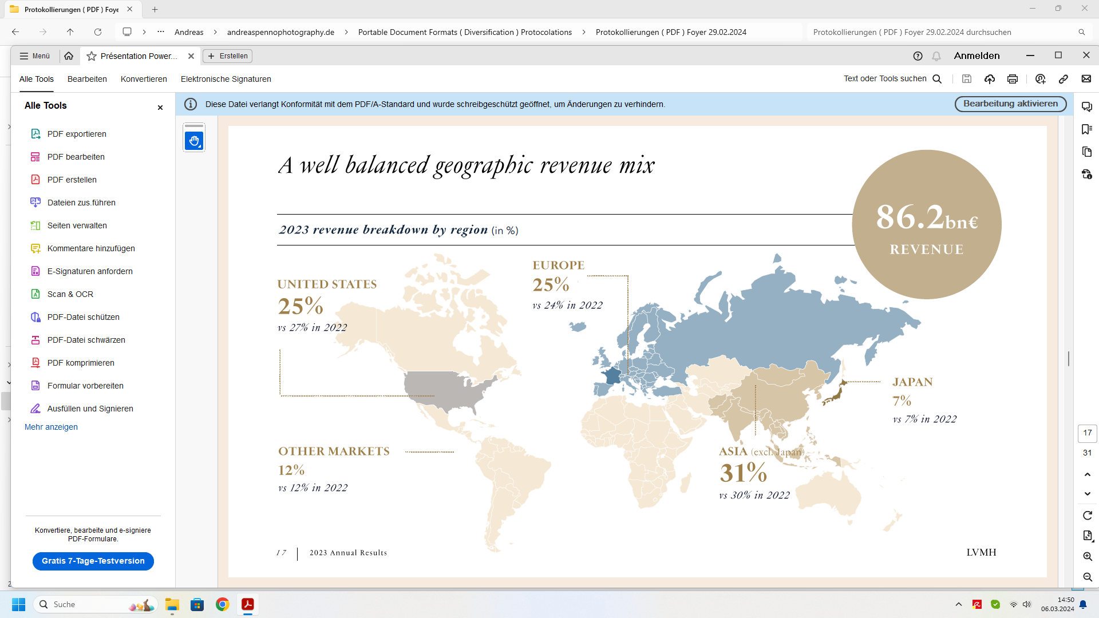This screenshot has height=618, width=1099.
Task: Rotate view with the circular arrow icon
Action: pos(1088,516)
